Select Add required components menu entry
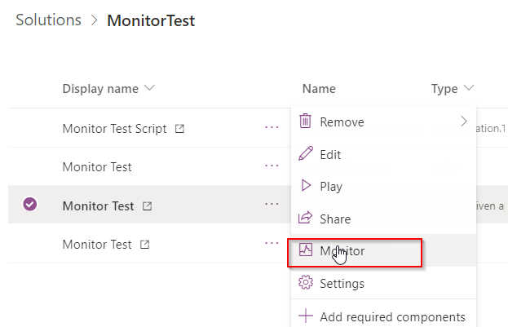The width and height of the screenshot is (508, 327). (x=383, y=316)
